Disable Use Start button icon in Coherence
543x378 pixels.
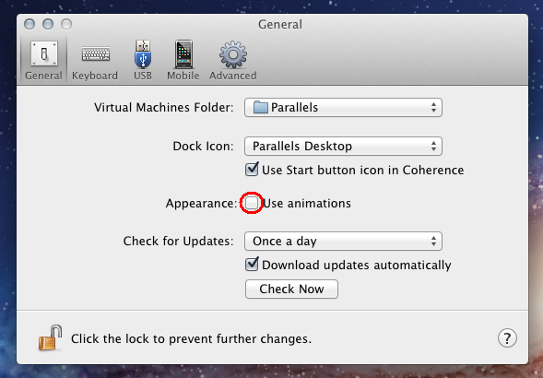pyautogui.click(x=252, y=170)
